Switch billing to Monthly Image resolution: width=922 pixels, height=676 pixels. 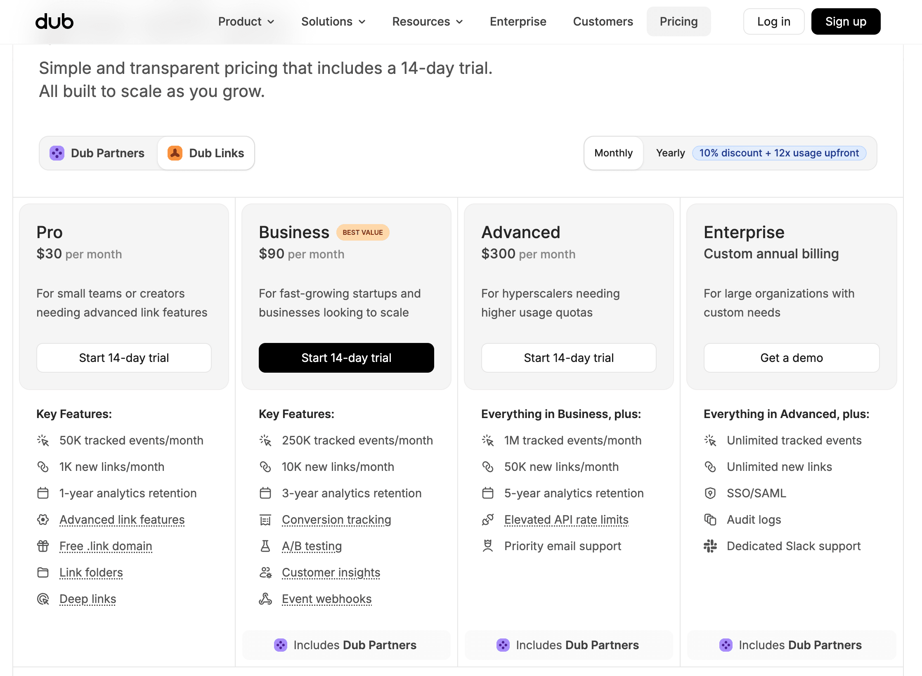[614, 153]
